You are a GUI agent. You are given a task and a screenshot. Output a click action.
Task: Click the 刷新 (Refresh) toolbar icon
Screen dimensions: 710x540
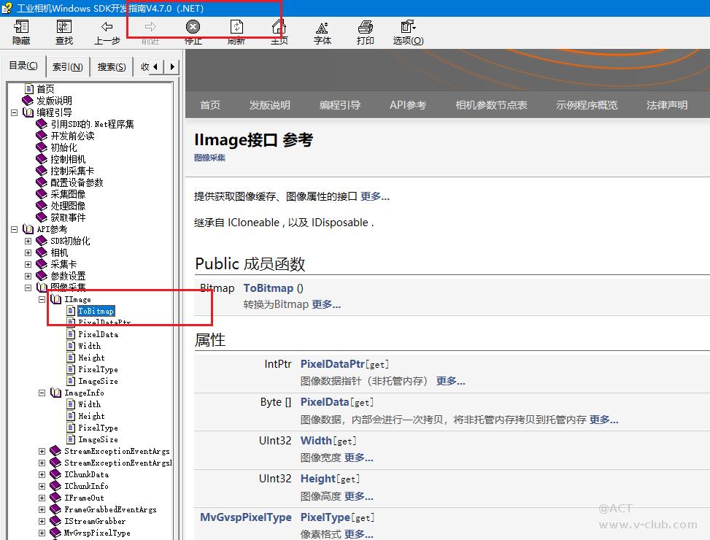point(236,27)
